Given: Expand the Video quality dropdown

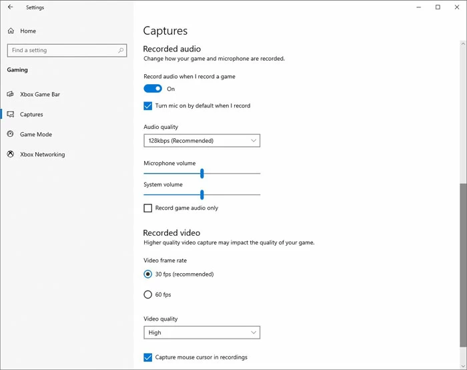Looking at the screenshot, I should [201, 333].
